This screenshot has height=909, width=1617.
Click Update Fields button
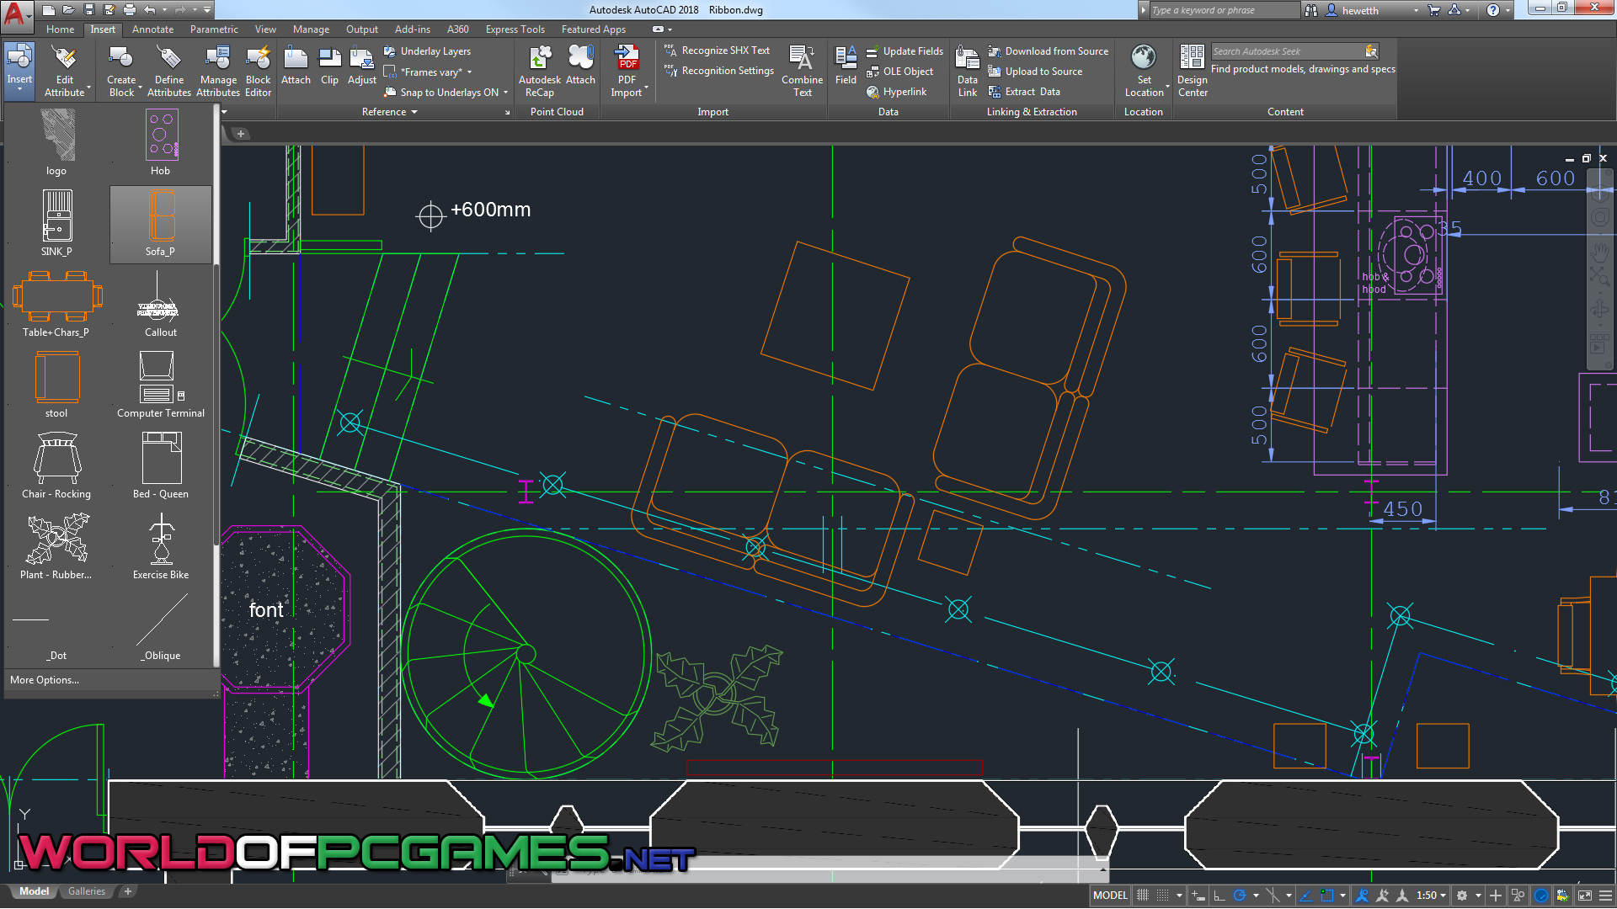pos(905,51)
